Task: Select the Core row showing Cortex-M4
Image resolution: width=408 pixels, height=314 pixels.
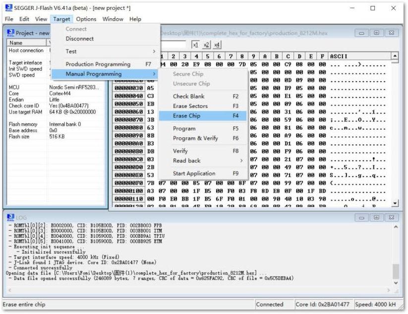Action: tap(56, 93)
